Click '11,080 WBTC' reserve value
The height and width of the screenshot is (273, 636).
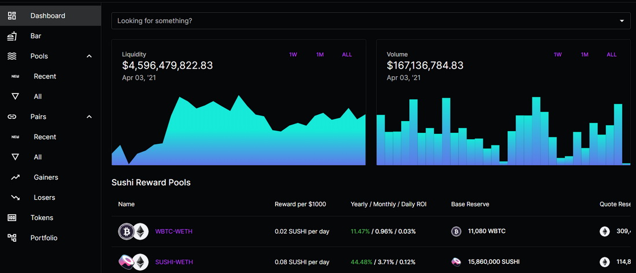point(487,231)
